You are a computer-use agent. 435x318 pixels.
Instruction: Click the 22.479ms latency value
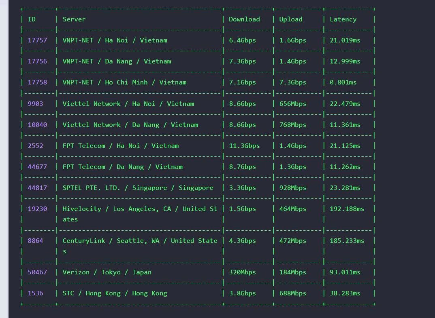tap(345, 104)
